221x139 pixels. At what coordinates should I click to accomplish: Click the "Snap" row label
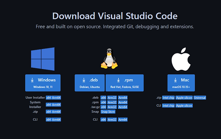tap(95, 112)
